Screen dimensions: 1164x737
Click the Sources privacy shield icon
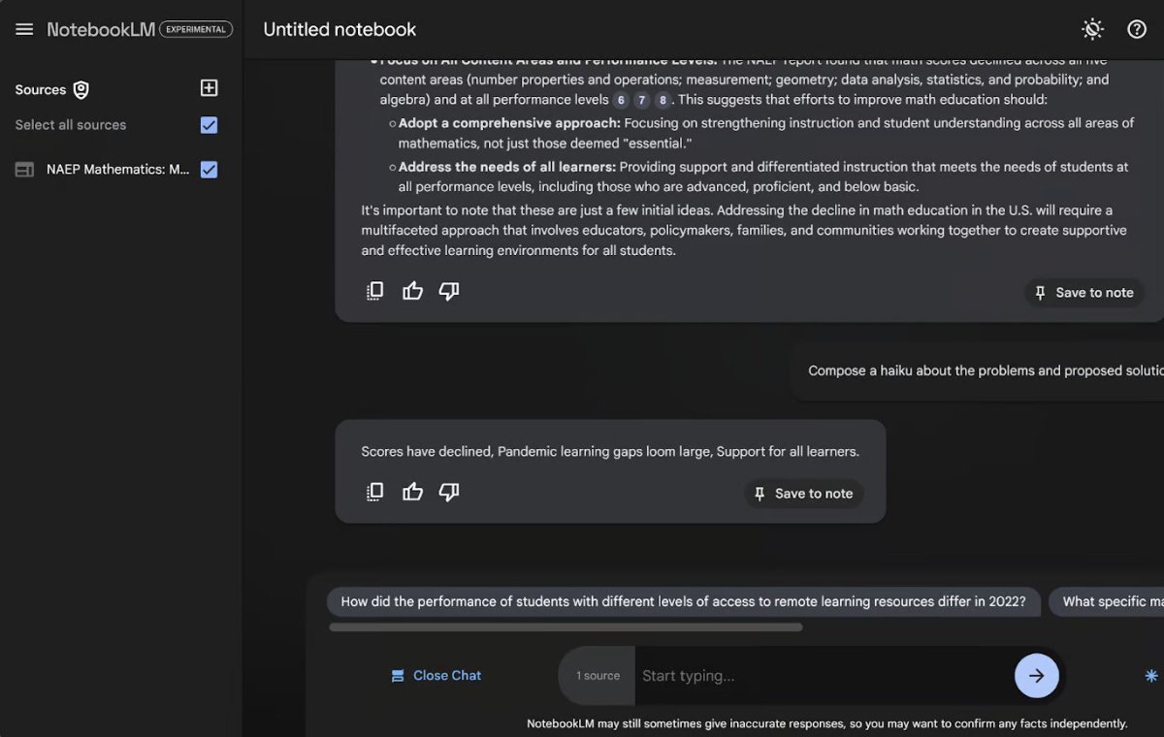[x=79, y=89]
